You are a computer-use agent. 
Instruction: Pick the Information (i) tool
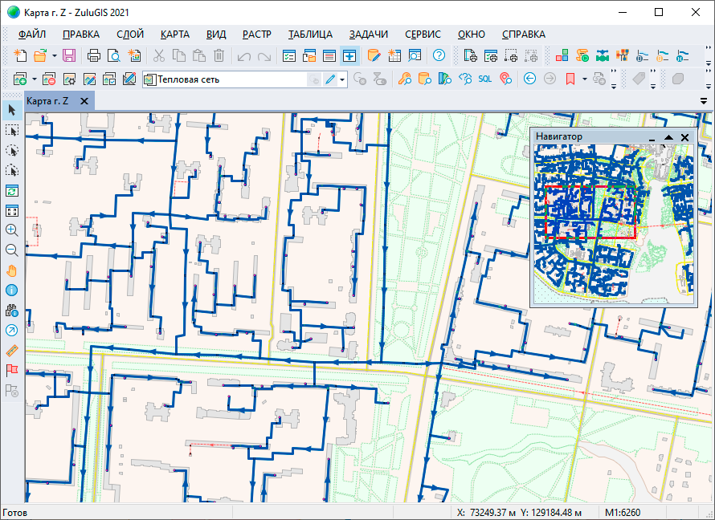coord(11,290)
